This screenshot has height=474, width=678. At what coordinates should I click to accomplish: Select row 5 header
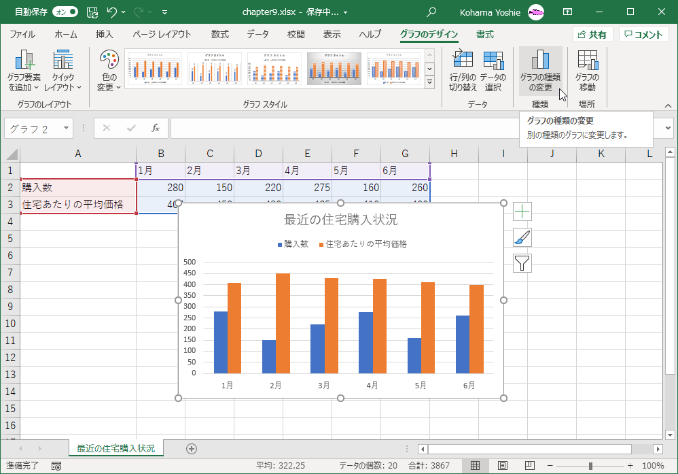pos(10,239)
